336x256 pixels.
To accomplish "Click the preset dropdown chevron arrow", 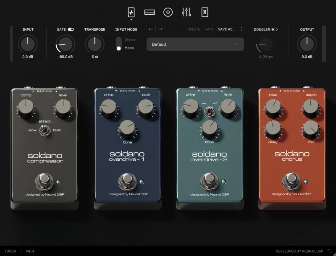I will click(x=236, y=44).
